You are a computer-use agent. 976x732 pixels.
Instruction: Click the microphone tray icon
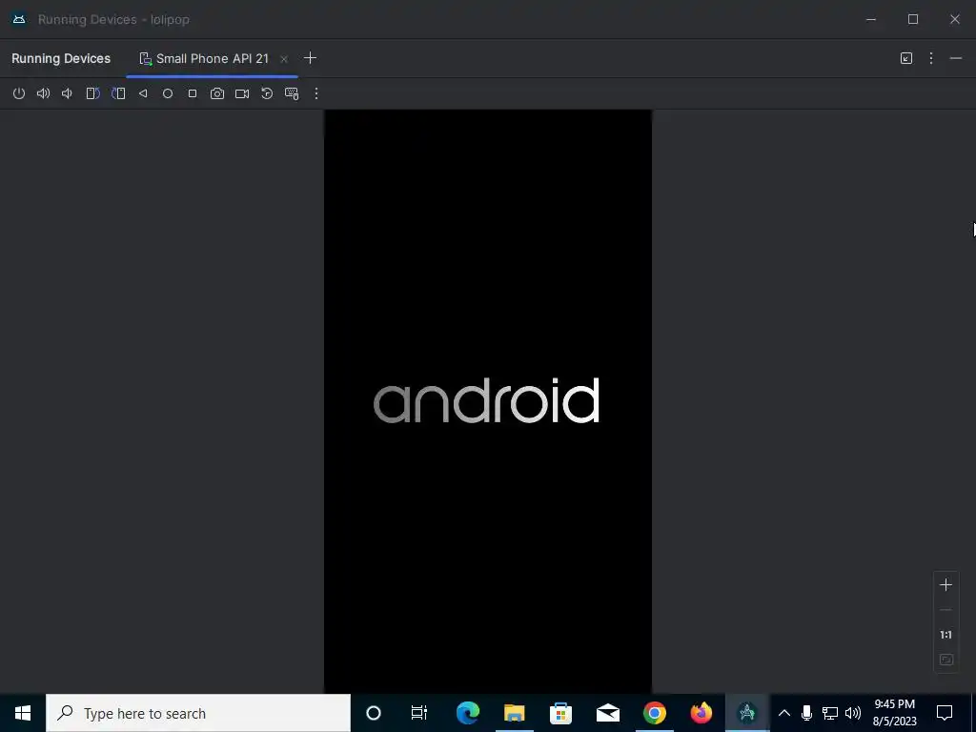[x=806, y=713]
